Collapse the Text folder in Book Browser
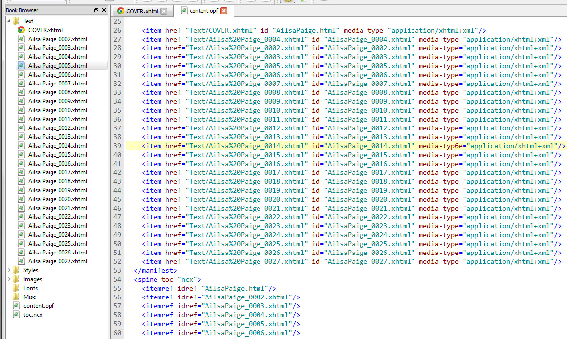Screen dimensions: 567x339 point(9,21)
